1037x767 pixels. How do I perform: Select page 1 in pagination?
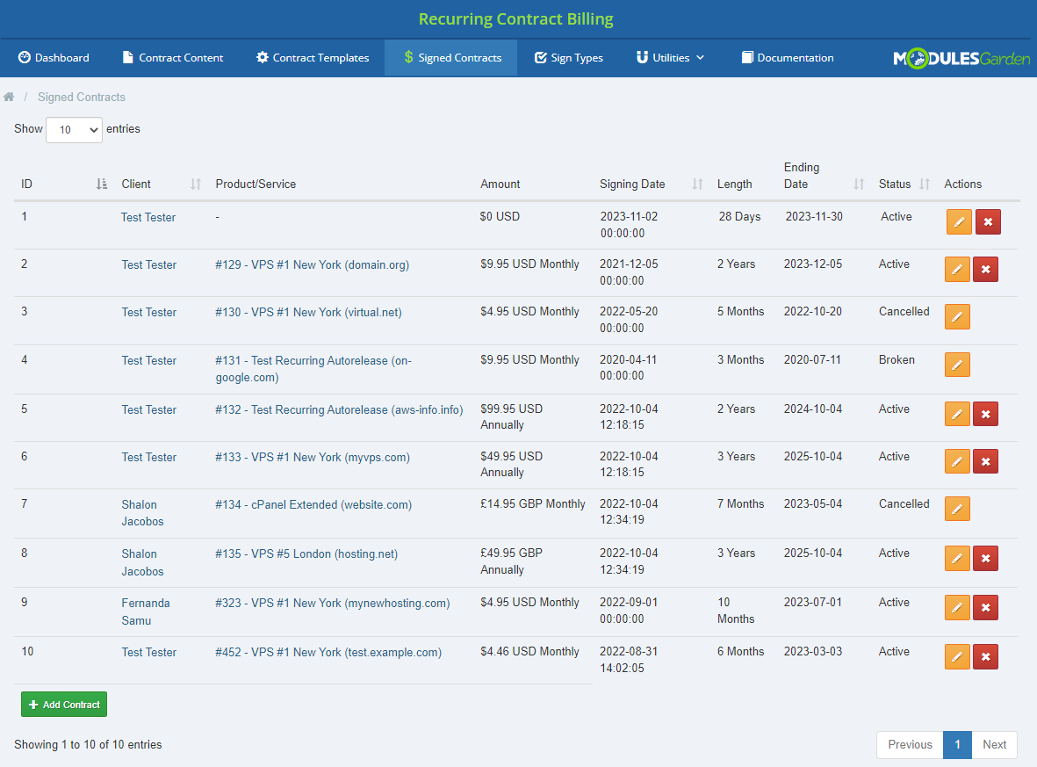pos(957,744)
